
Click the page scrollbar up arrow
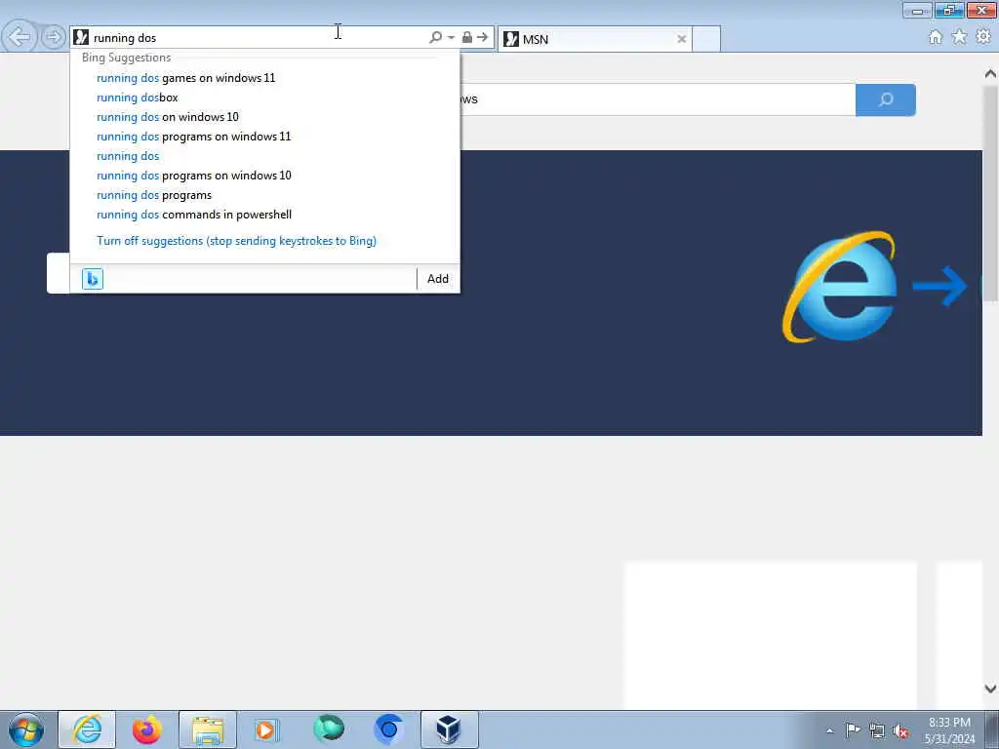tap(990, 74)
